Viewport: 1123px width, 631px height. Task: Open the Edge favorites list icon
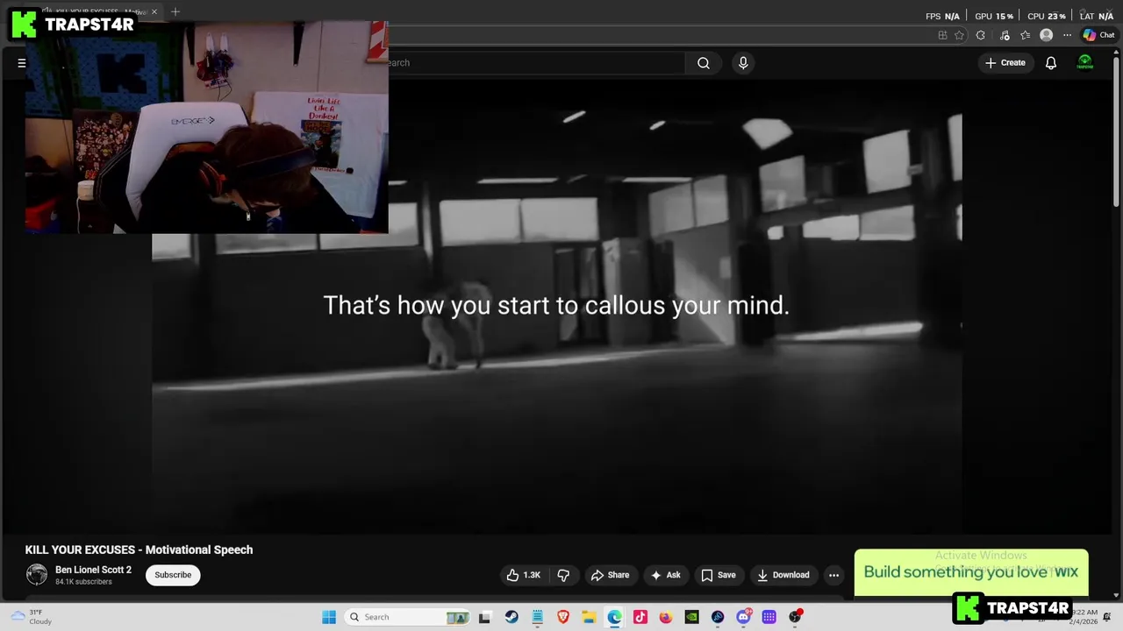tap(1025, 35)
